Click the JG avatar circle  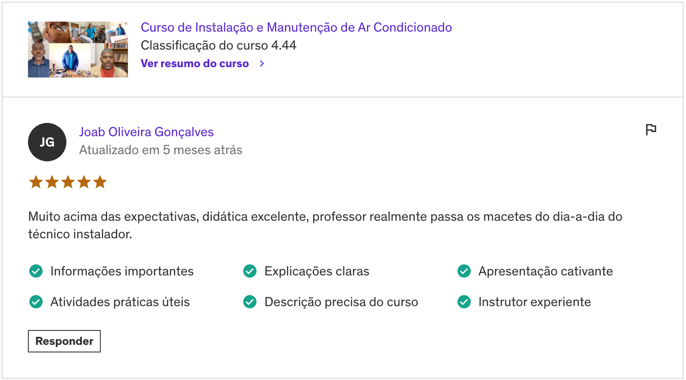(x=47, y=142)
